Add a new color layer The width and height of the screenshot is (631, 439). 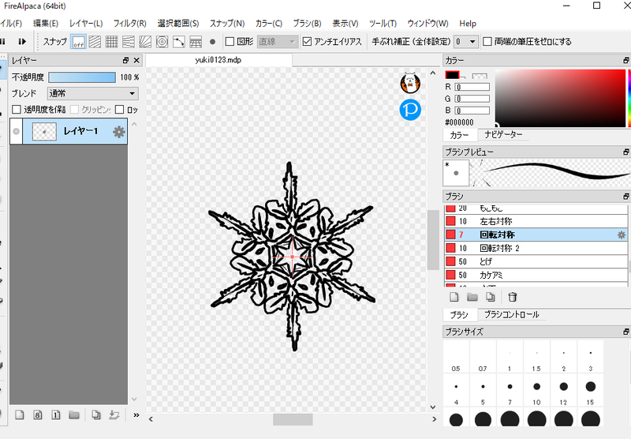[19, 415]
